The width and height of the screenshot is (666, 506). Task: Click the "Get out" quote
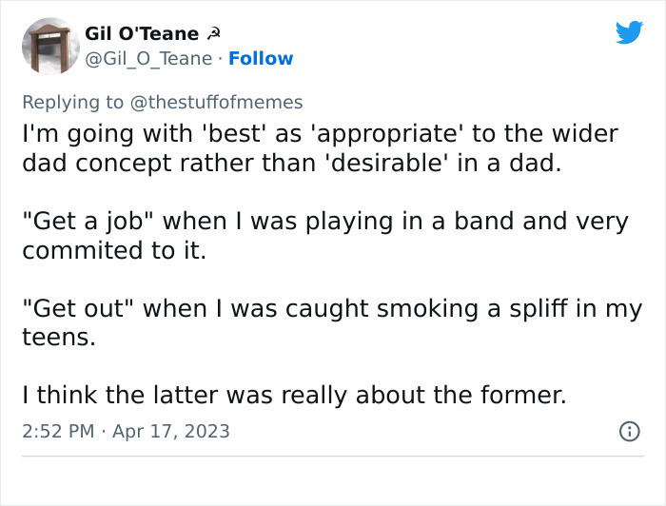click(79, 309)
